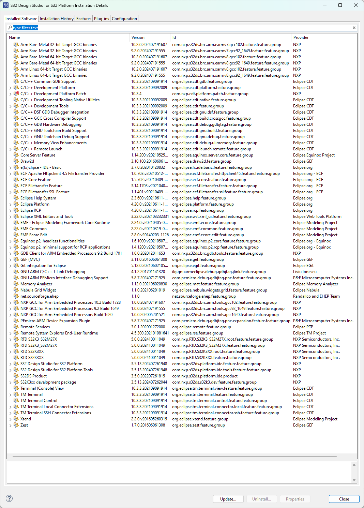Click the help question mark icon
The height and width of the screenshot is (508, 364).
pyautogui.click(x=10, y=499)
